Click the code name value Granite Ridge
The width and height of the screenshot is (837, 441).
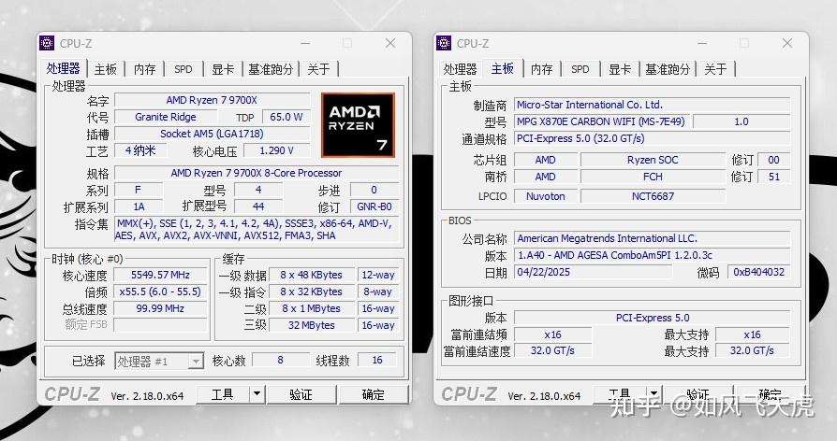point(166,117)
